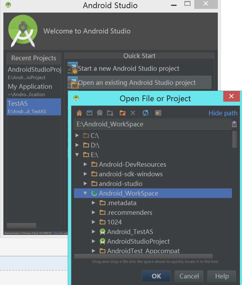242x285 pixels.
Task: Click the Home directory icon
Action: pyautogui.click(x=79, y=113)
